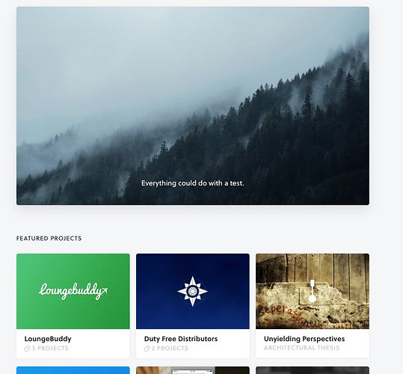The width and height of the screenshot is (403, 374).
Task: Select the ARCHITECTURAL THESIS subtitle
Action: [x=302, y=348]
